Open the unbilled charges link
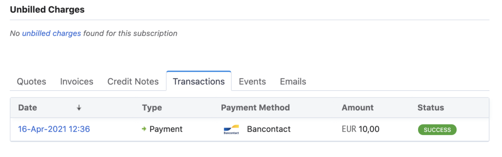 pyautogui.click(x=51, y=33)
